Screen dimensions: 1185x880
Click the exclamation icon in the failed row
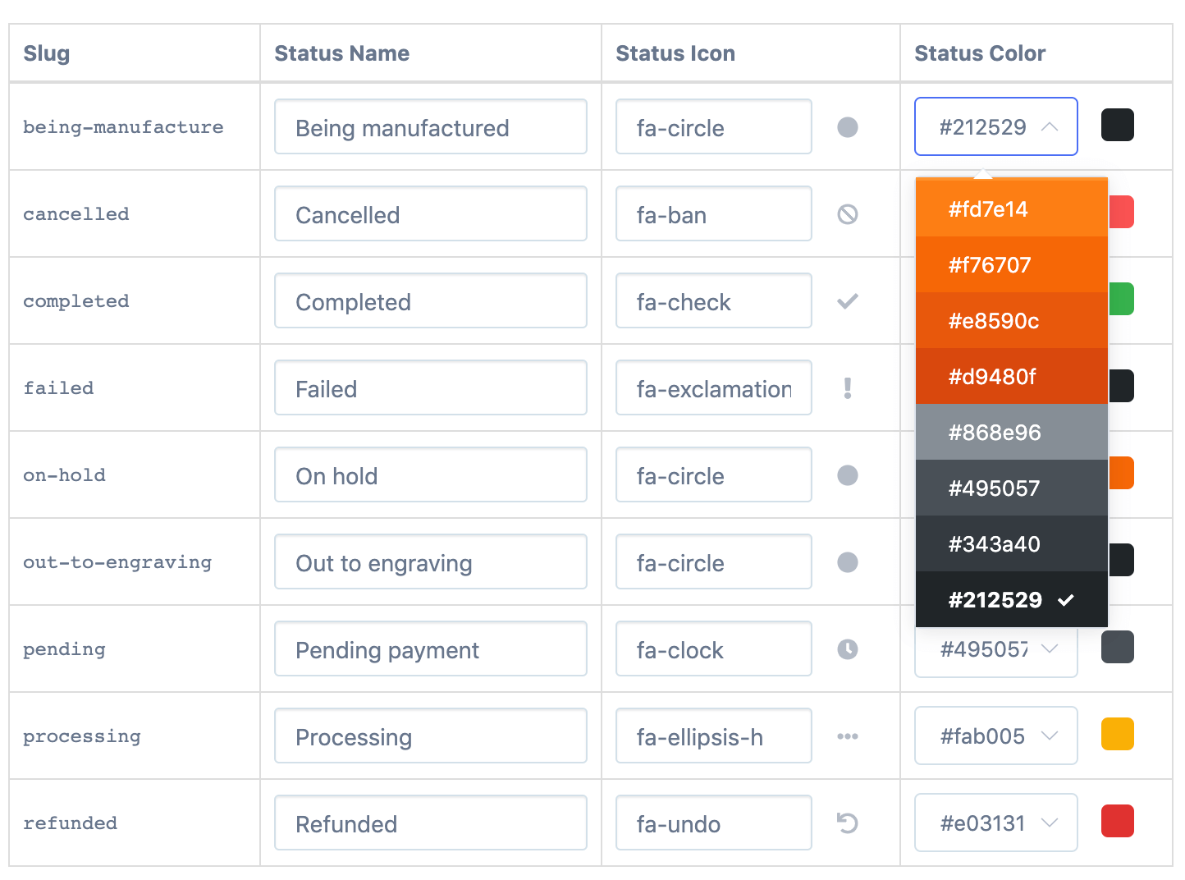[x=847, y=388]
